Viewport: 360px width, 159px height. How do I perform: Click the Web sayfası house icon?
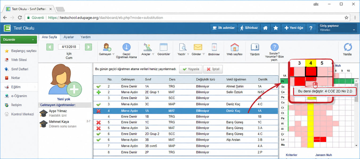(x=235, y=47)
